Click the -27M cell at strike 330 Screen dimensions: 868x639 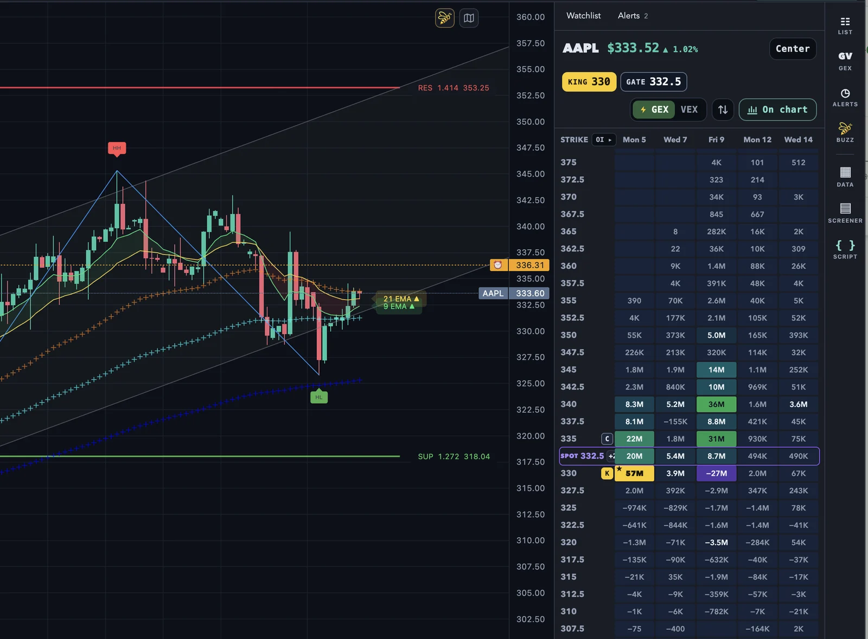click(x=716, y=473)
